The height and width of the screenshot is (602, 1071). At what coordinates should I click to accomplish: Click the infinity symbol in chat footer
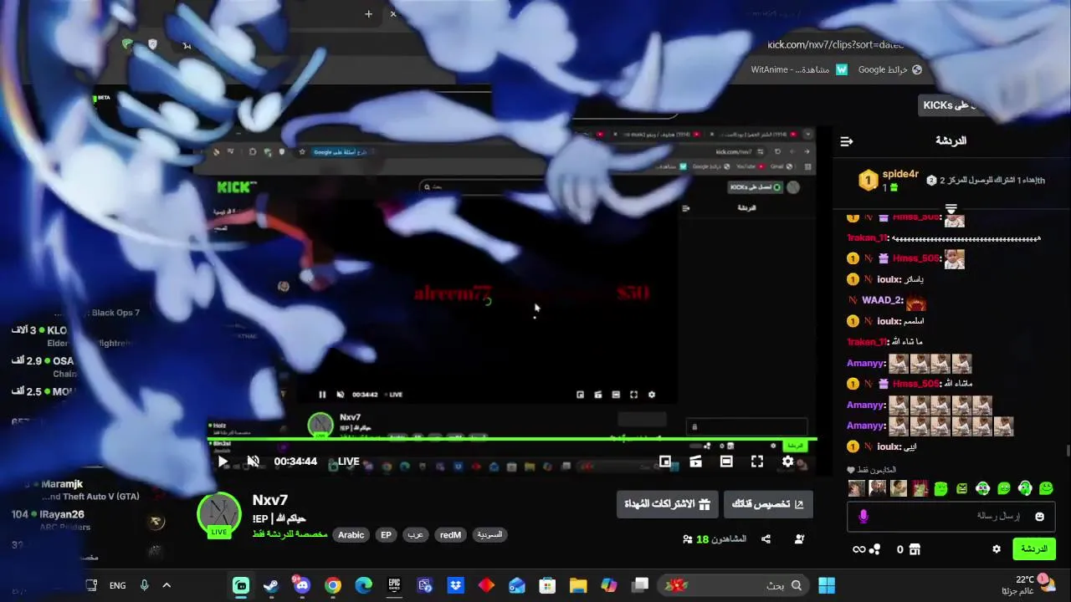pyautogui.click(x=858, y=549)
